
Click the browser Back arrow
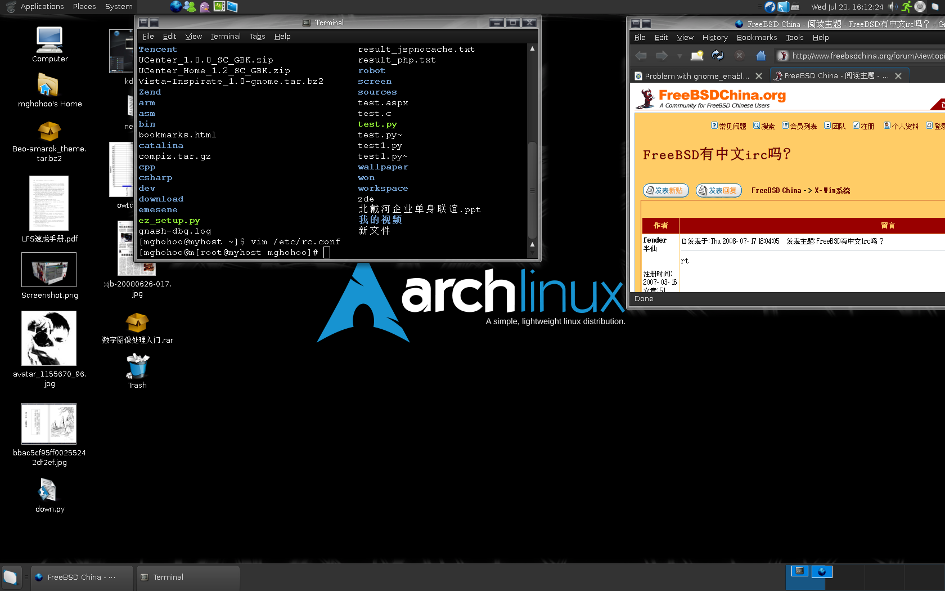point(641,55)
